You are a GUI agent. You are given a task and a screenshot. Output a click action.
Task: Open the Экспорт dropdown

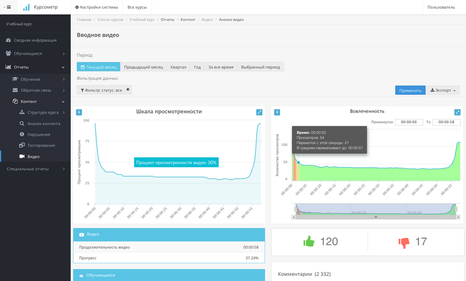pyautogui.click(x=444, y=90)
